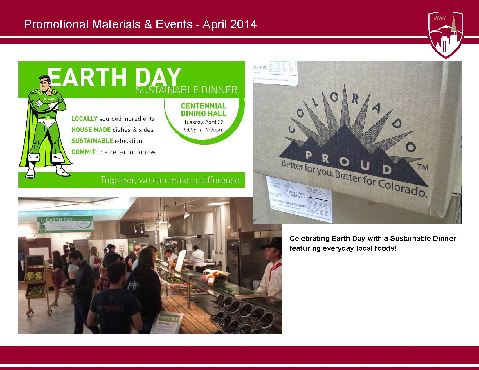479x370 pixels.
Task: Click the Earth Day sign on the counter
Action: pos(168,323)
